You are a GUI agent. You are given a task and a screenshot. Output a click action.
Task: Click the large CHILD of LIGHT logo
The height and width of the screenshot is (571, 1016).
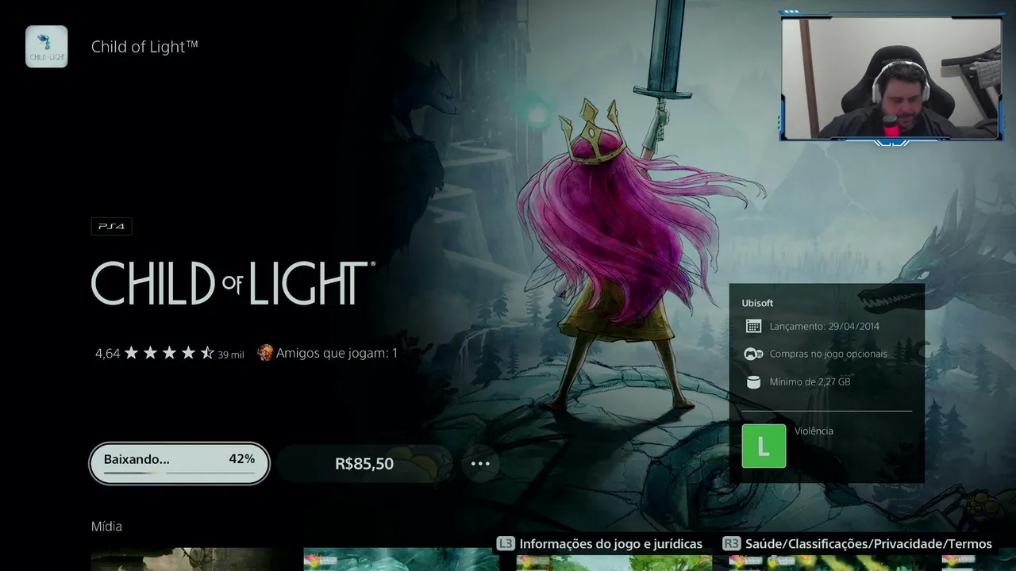tap(233, 283)
